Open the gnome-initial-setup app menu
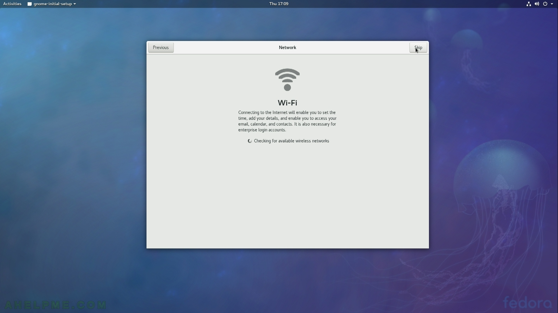Screen dimensions: 558x313 (52, 4)
